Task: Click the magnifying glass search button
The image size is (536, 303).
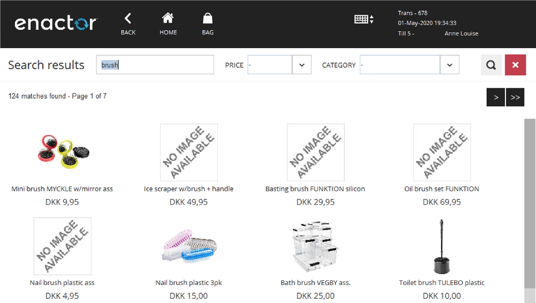Action: coord(491,65)
